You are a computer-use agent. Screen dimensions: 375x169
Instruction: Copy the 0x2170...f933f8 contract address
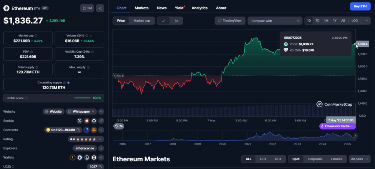point(78,130)
